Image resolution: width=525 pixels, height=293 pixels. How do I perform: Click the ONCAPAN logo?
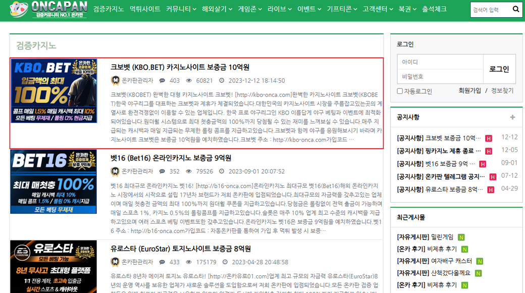tap(46, 10)
